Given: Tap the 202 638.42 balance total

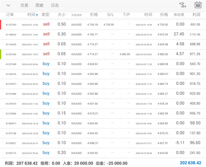Looking at the screenshot, I should point(190,163).
